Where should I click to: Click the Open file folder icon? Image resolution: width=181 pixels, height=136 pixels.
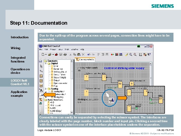tap(50, 54)
